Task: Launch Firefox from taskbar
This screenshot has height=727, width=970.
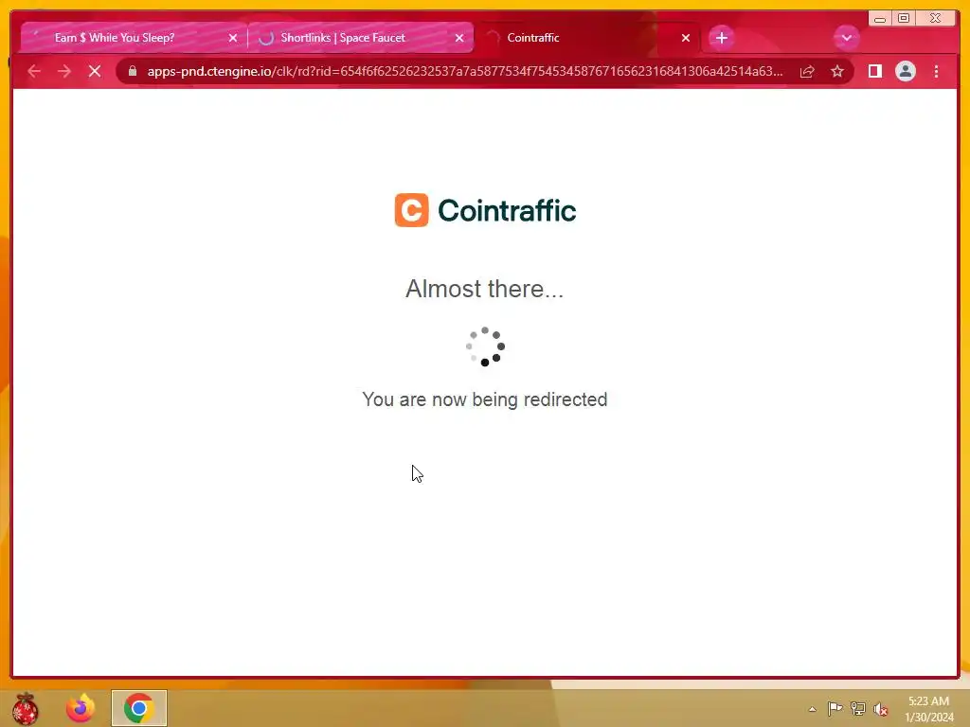Action: [x=81, y=708]
